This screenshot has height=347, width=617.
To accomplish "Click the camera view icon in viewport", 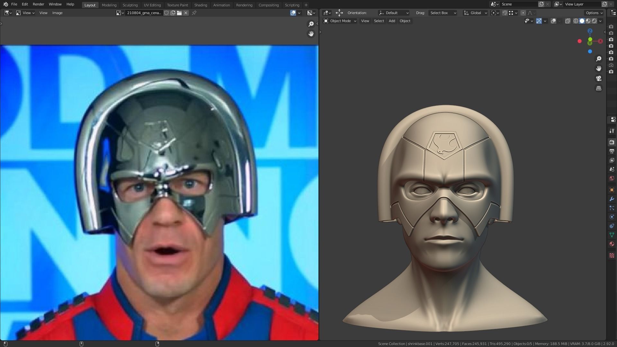I will coord(598,78).
